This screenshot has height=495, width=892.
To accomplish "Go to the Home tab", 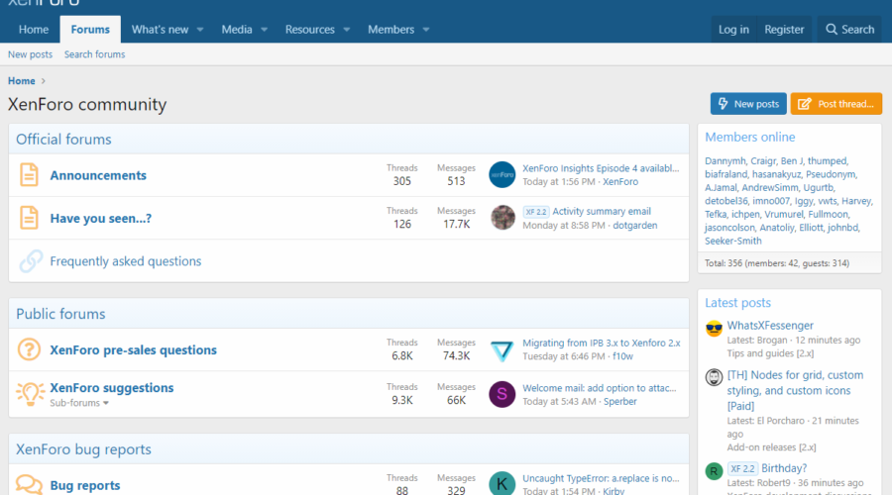I will tap(34, 29).
